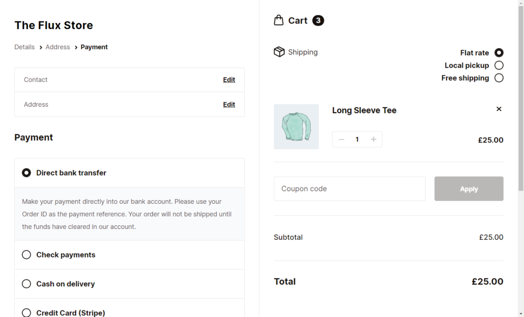The width and height of the screenshot is (524, 317).
Task: Increase quantity with the plus icon
Action: 373,139
